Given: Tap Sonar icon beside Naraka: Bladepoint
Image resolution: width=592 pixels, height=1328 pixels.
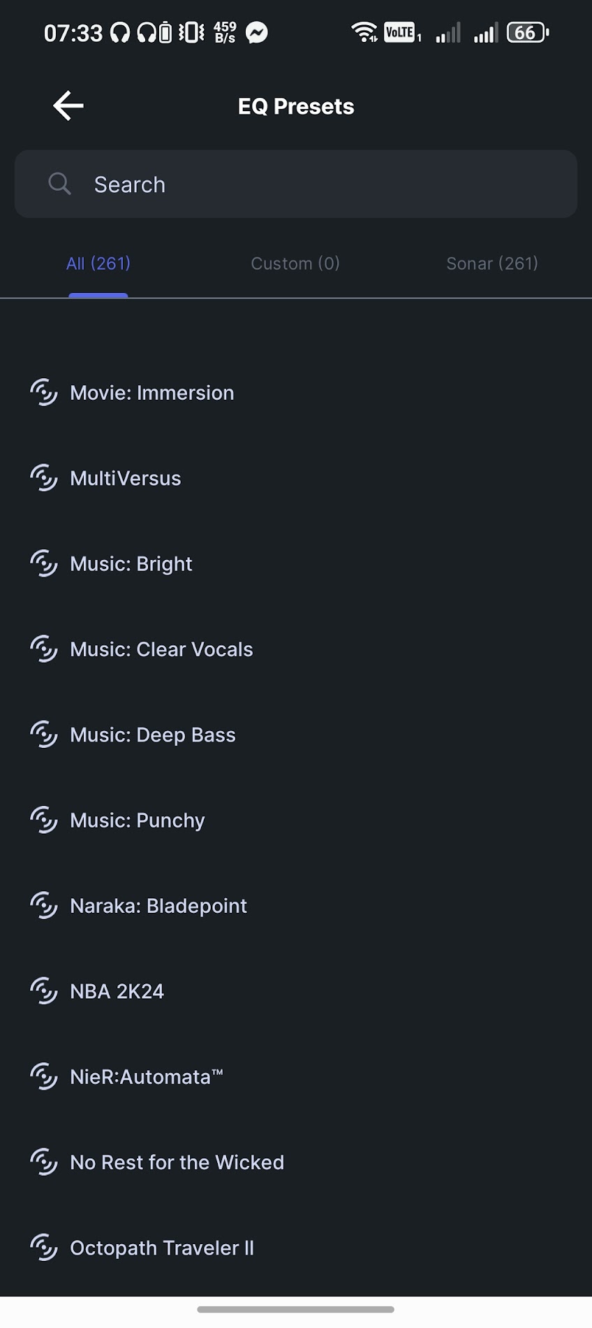Looking at the screenshot, I should coord(44,906).
